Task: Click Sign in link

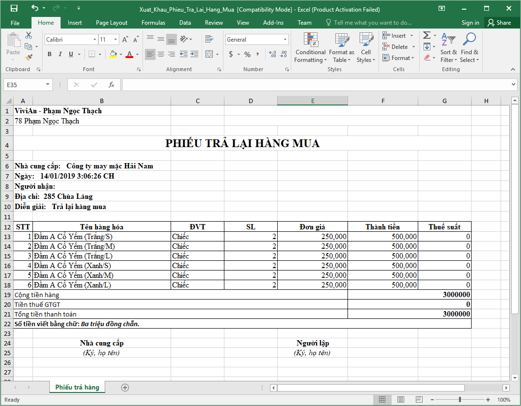Action: [x=470, y=23]
